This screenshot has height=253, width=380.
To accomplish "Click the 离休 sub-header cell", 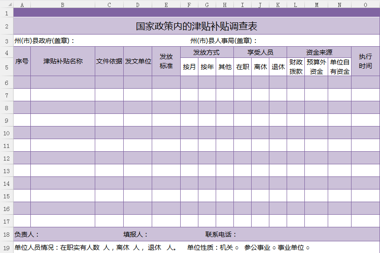I will click(x=260, y=67).
